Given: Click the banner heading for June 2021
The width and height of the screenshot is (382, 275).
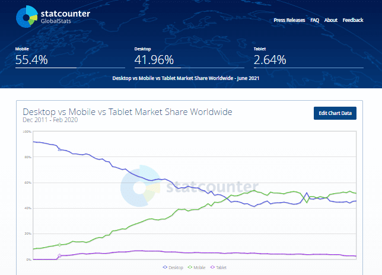Looking at the screenshot, I should (186, 78).
